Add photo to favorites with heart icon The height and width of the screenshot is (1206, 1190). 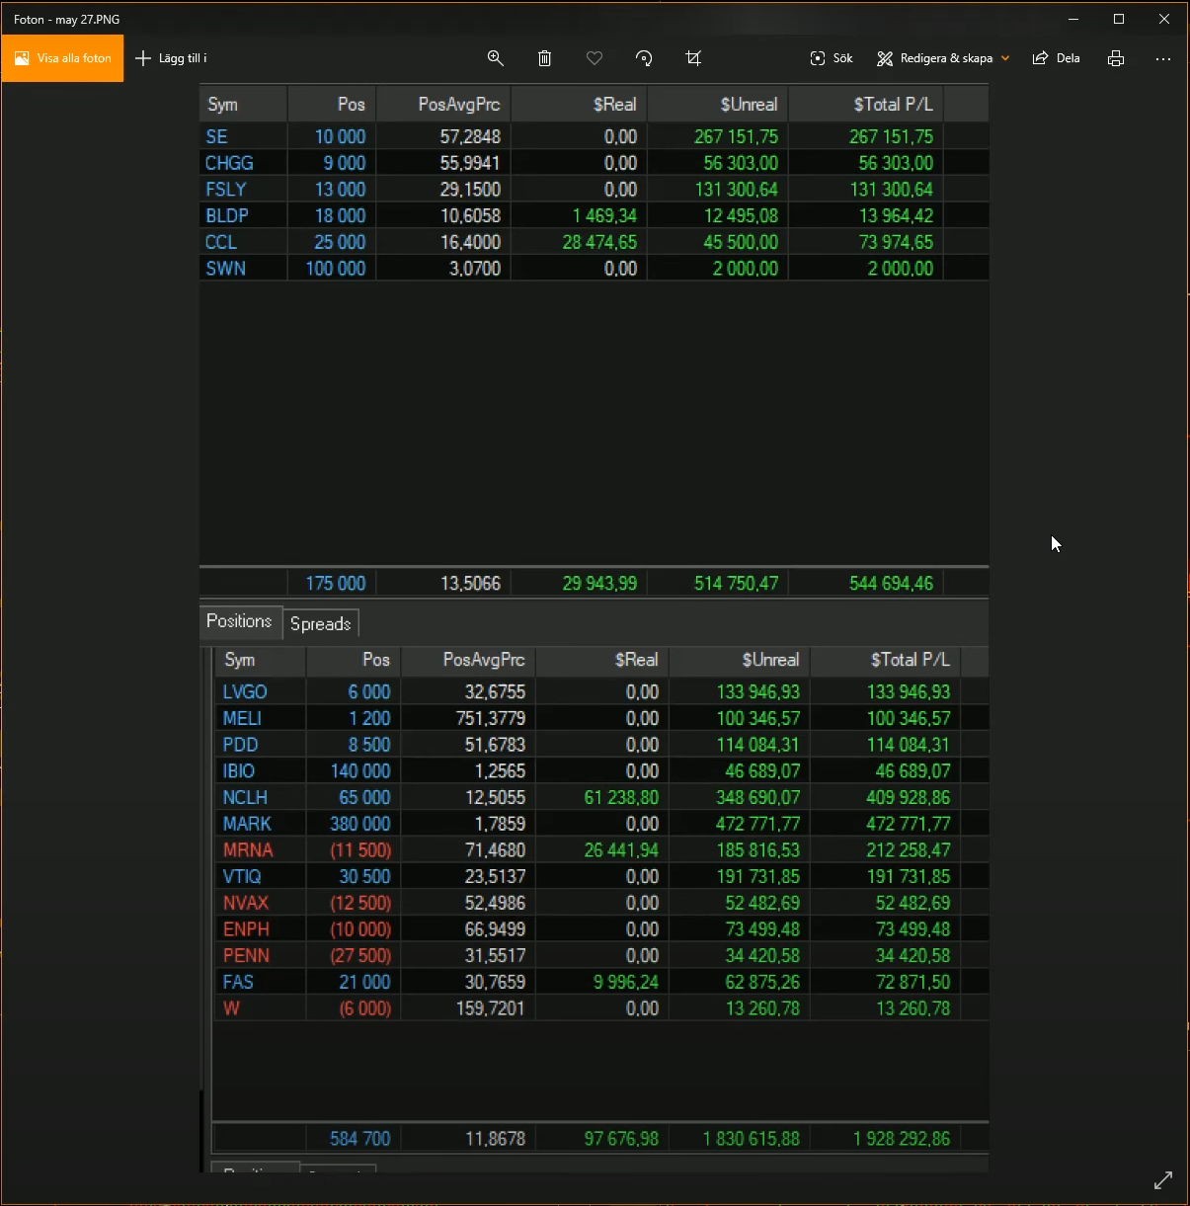(595, 58)
